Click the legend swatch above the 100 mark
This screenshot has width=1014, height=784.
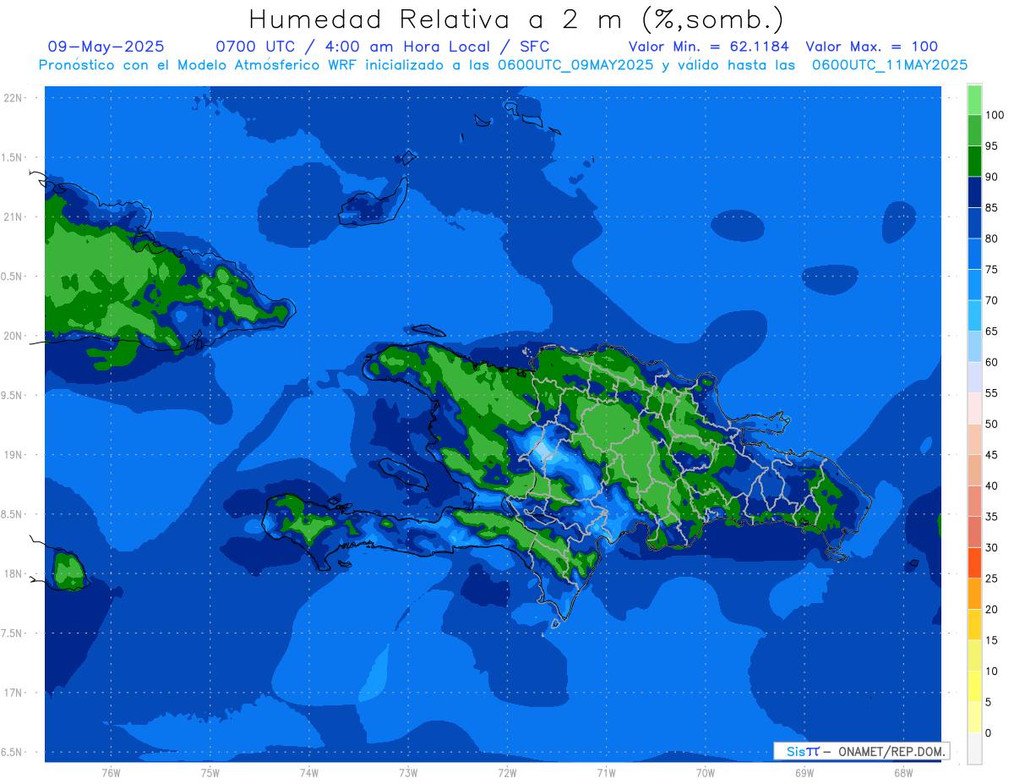(974, 100)
